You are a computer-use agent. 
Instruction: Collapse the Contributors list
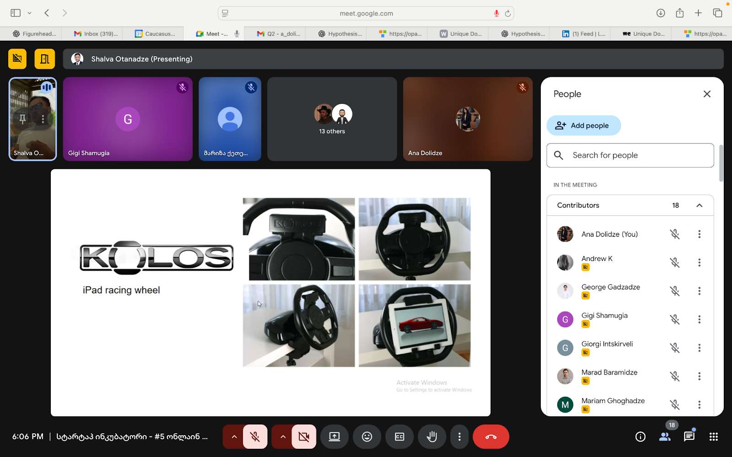click(x=699, y=205)
